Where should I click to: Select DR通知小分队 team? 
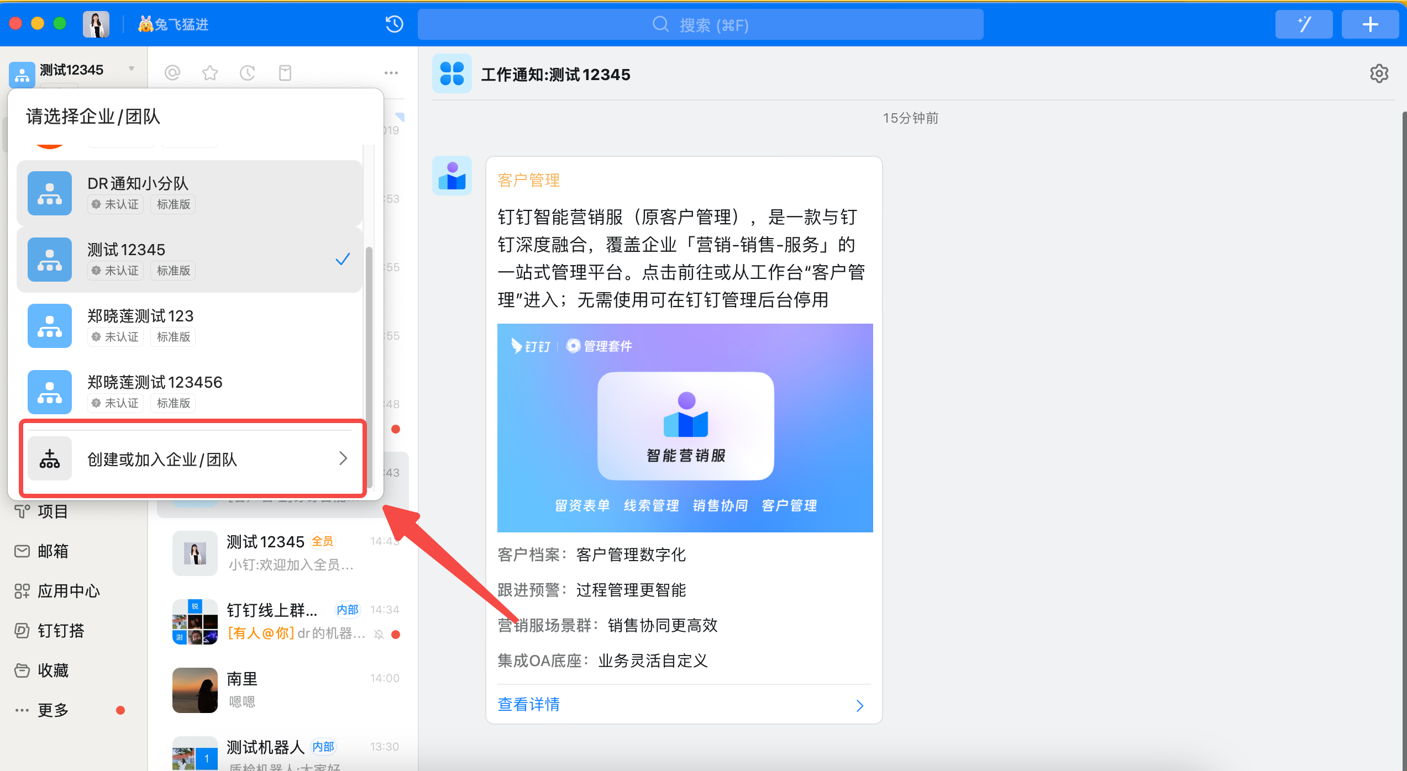189,193
